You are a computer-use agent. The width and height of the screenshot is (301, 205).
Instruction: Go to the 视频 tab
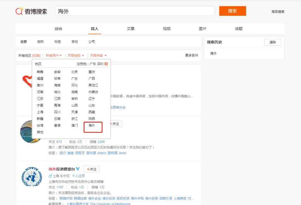coord(167,29)
